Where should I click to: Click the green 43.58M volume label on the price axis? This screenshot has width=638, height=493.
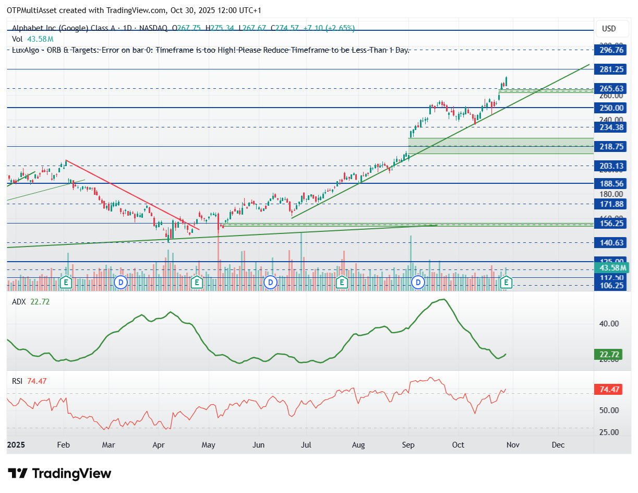pyautogui.click(x=612, y=267)
